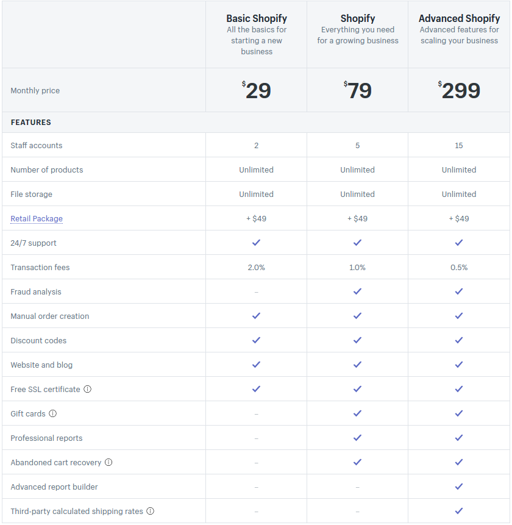Click the Advanced report builder row label
Screen dimensions: 512x525
coord(54,487)
